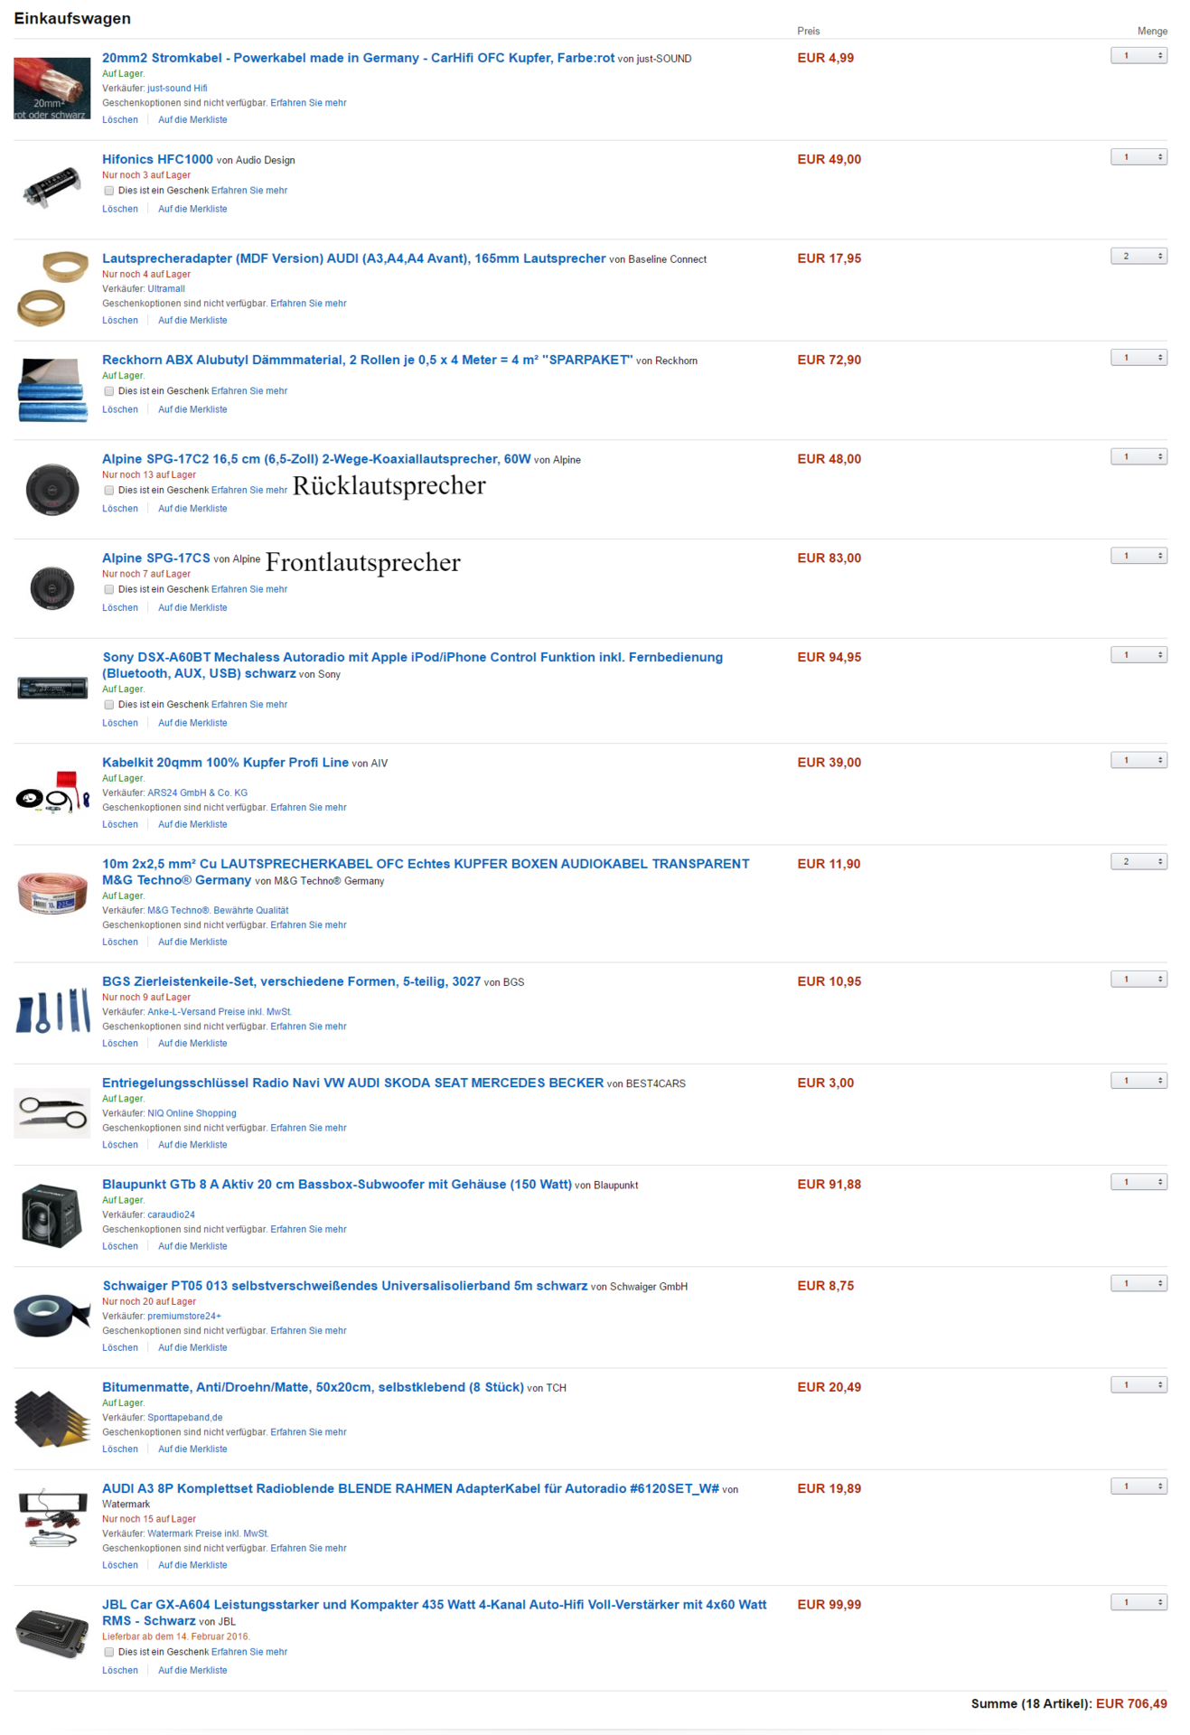This screenshot has height=1735, width=1190.
Task: Open seller link just-sound Hifi
Action: click(177, 89)
